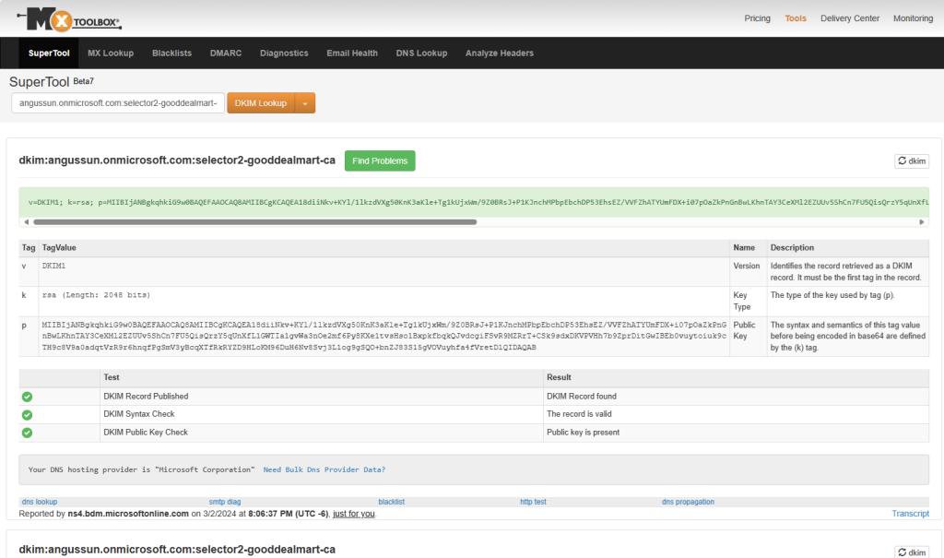The width and height of the screenshot is (944, 558).
Task: Click the green check icon for DKIM Record Published
Action: tap(28, 397)
